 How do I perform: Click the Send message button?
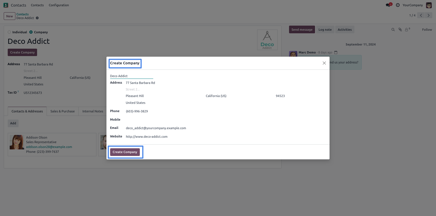click(302, 30)
